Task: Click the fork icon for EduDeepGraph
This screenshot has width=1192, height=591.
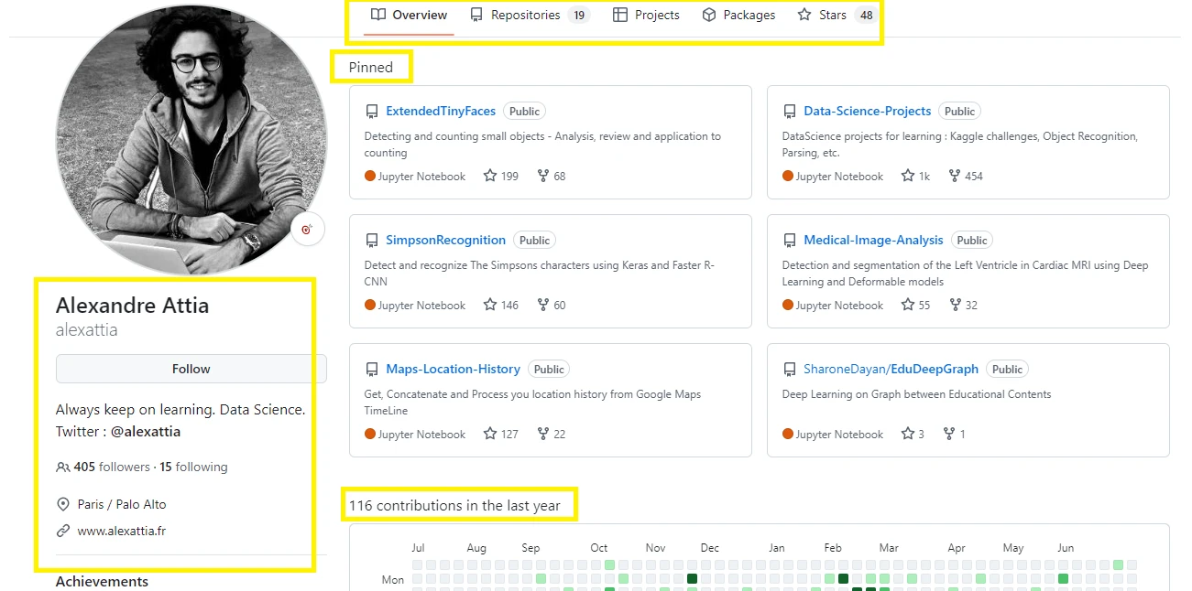Action: [x=949, y=434]
